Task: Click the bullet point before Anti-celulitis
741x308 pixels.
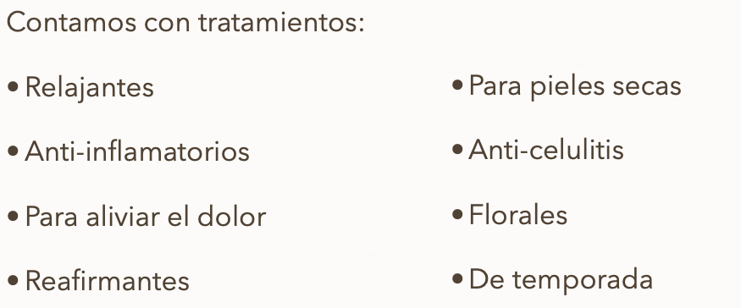Action: [457, 150]
